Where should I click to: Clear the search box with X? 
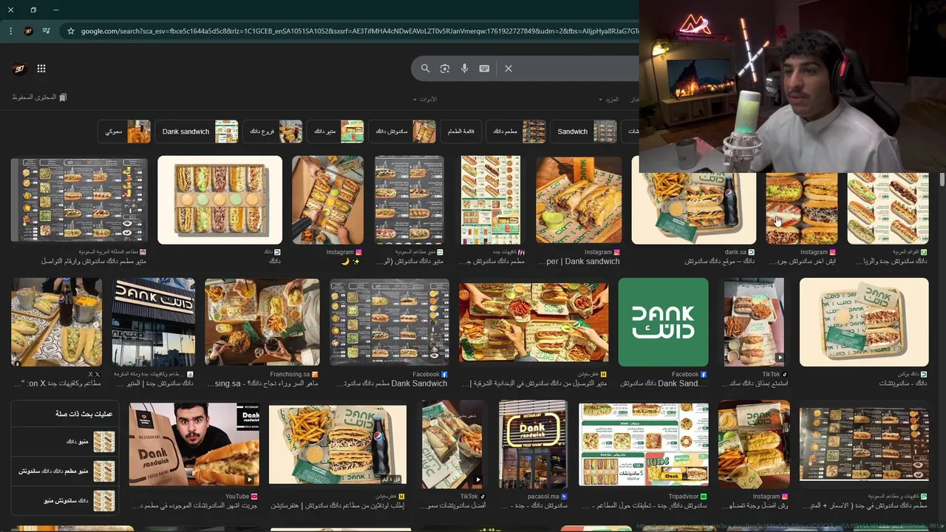point(508,68)
